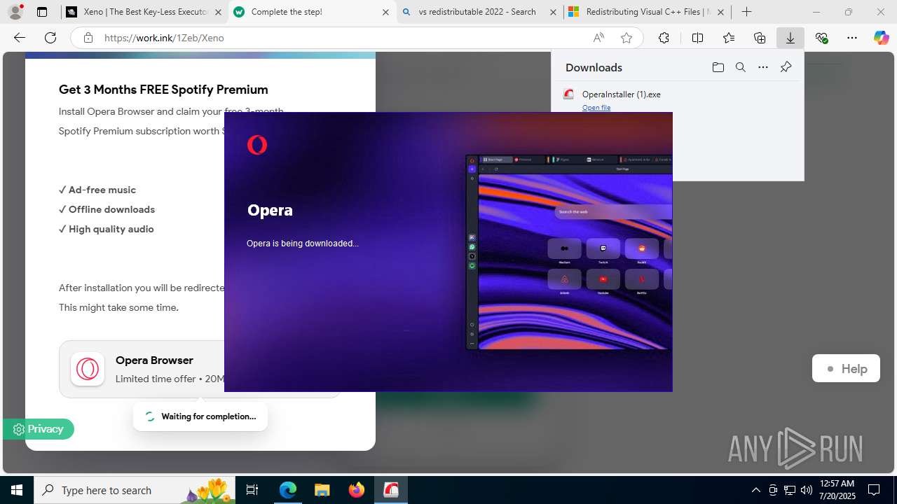The width and height of the screenshot is (897, 504).
Task: Search downloads magnifier icon
Action: pyautogui.click(x=740, y=67)
